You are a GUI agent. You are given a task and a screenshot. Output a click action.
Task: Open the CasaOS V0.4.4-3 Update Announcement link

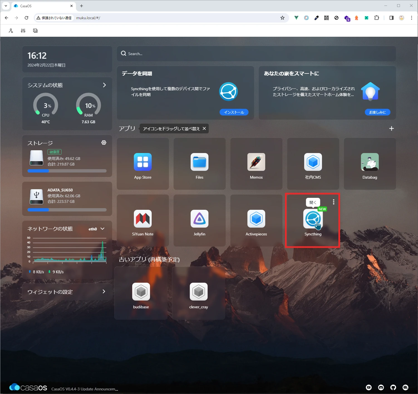click(x=85, y=389)
